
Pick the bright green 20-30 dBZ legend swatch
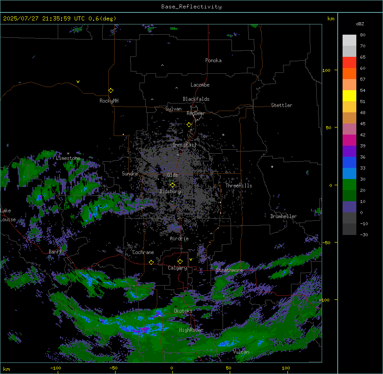[349, 185]
